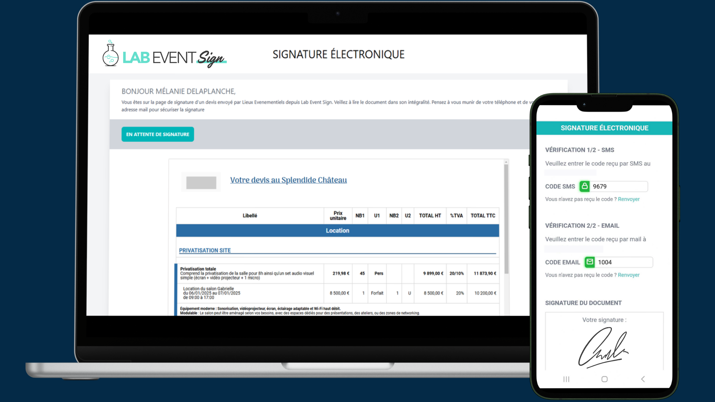Click Renvoyer under the email code field
This screenshot has height=402, width=715.
click(629, 275)
